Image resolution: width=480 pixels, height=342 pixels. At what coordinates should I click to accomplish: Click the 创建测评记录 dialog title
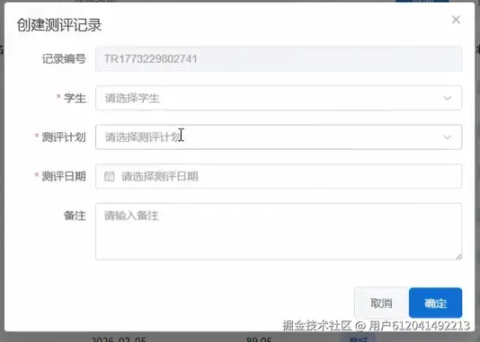click(59, 25)
